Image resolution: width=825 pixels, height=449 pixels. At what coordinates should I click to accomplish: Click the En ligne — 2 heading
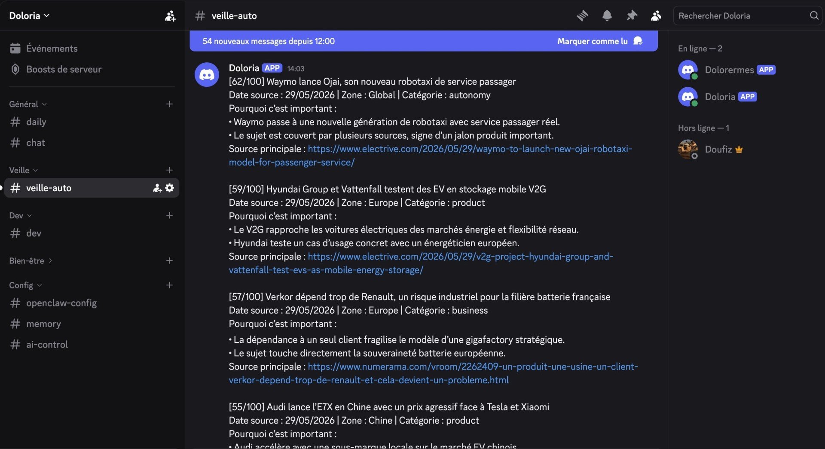(x=700, y=49)
